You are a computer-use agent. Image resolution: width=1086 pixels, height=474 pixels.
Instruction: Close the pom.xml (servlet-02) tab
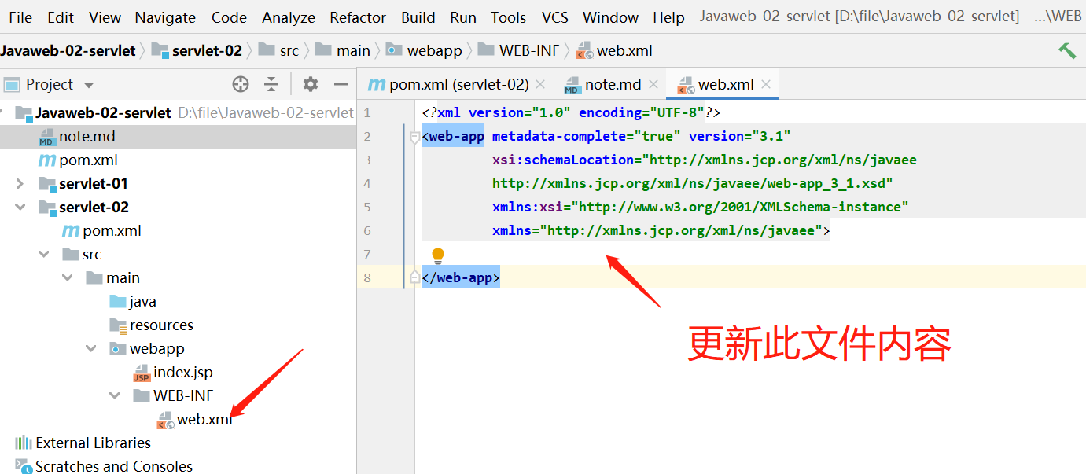click(x=540, y=84)
